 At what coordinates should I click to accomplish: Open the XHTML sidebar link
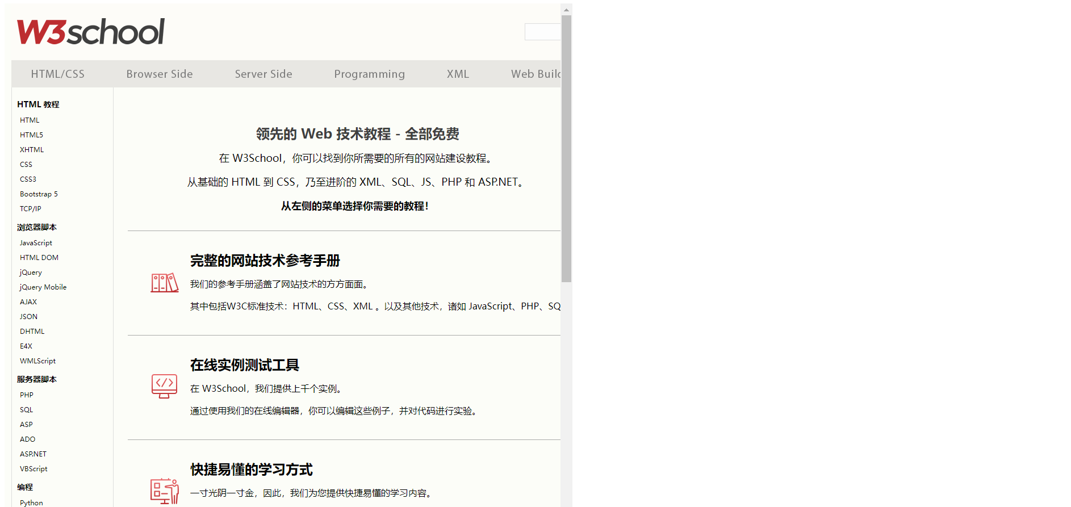(x=32, y=150)
